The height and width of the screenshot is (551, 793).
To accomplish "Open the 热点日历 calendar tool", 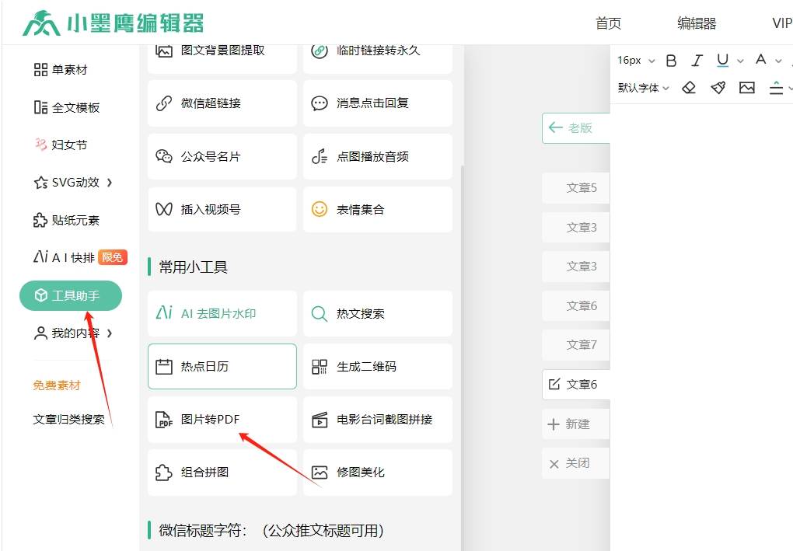I will pyautogui.click(x=222, y=367).
